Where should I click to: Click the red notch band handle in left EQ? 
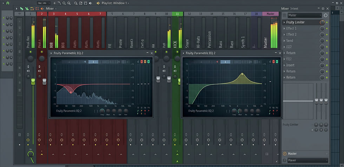tap(71, 92)
